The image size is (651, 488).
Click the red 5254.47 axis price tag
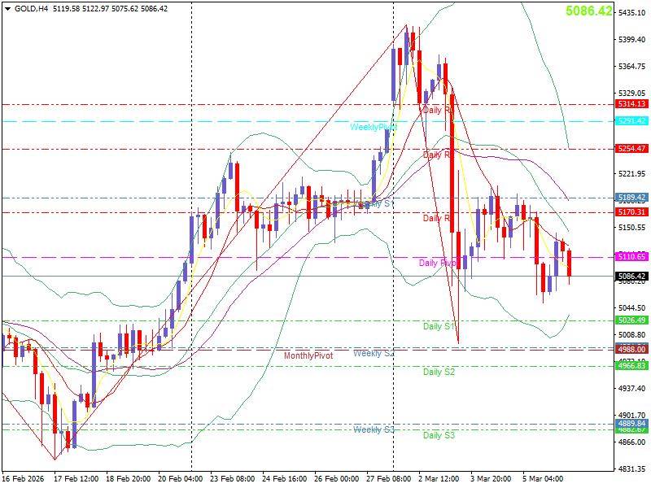631,149
